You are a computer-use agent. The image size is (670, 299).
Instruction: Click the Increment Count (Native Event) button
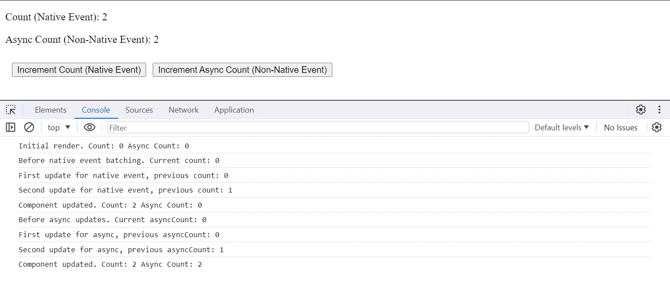pos(79,69)
